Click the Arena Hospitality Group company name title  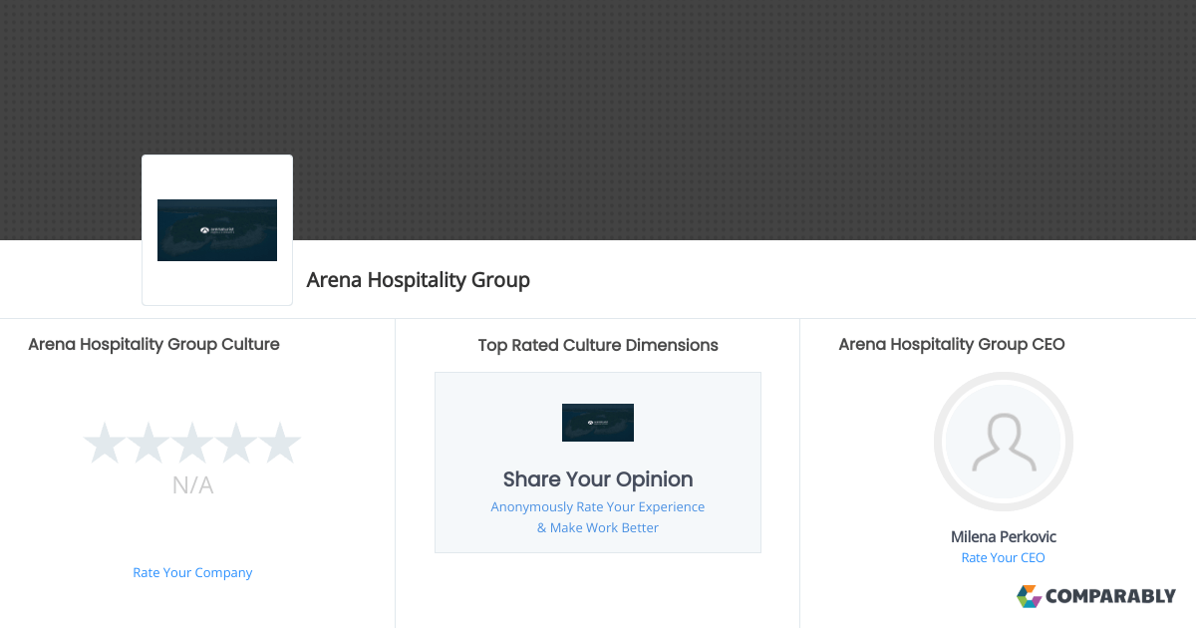419,280
